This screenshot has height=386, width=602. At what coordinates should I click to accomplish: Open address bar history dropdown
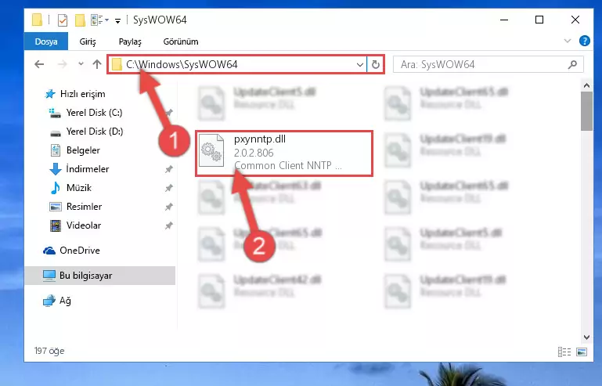pyautogui.click(x=360, y=64)
